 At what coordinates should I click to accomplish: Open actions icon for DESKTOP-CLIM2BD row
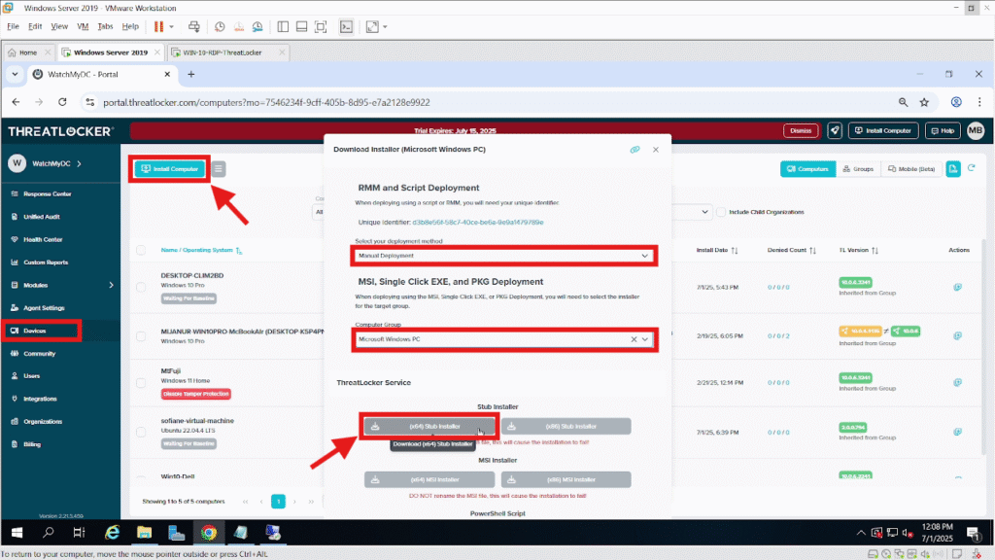coord(957,287)
